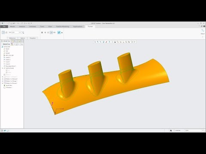Expand the Pattern 3 of Merge node
The width and height of the screenshot is (206, 154).
coord(2,81)
